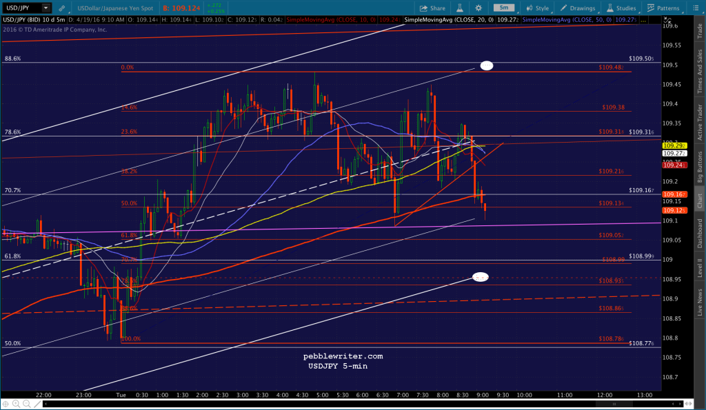Screen dimensions: 706x410
Task: Click the 88.6% white retracement label
Action: [12, 59]
